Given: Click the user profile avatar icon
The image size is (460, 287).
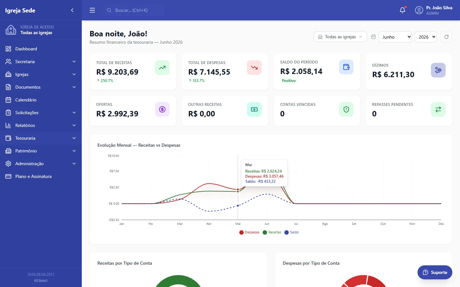Looking at the screenshot, I should point(419,10).
